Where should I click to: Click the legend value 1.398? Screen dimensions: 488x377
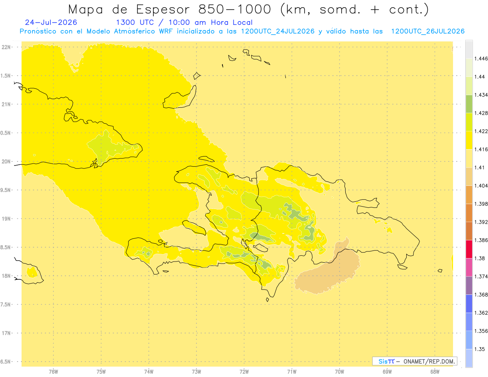click(x=482, y=204)
